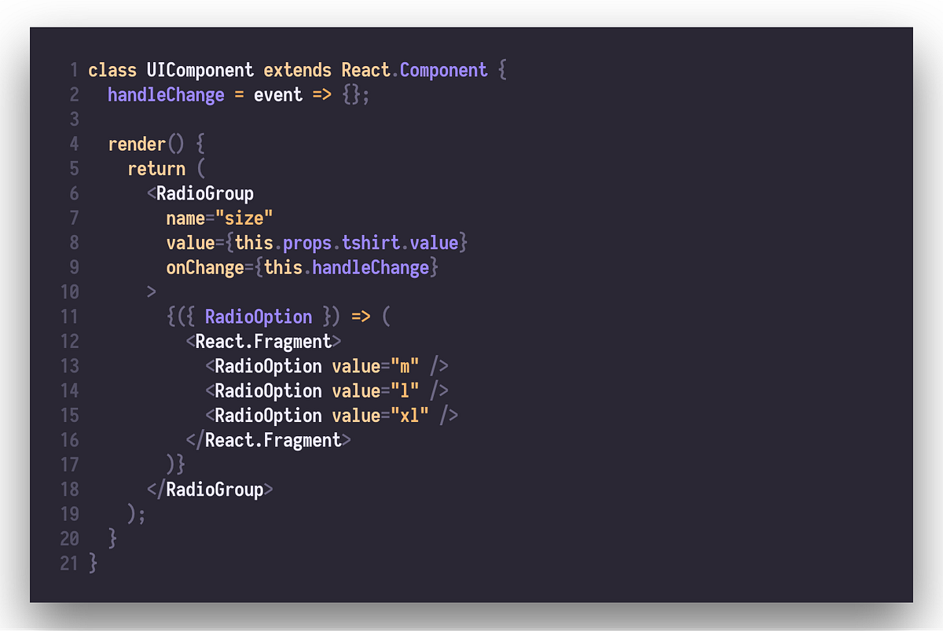
Task: Click the RadioOption destructured parameter on line 11
Action: [x=258, y=316]
